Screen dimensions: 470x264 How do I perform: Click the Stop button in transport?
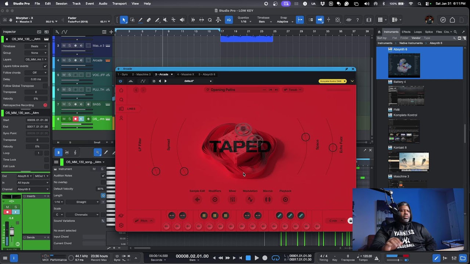coord(248,258)
